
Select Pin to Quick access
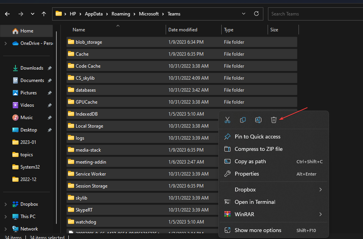pos(273,137)
